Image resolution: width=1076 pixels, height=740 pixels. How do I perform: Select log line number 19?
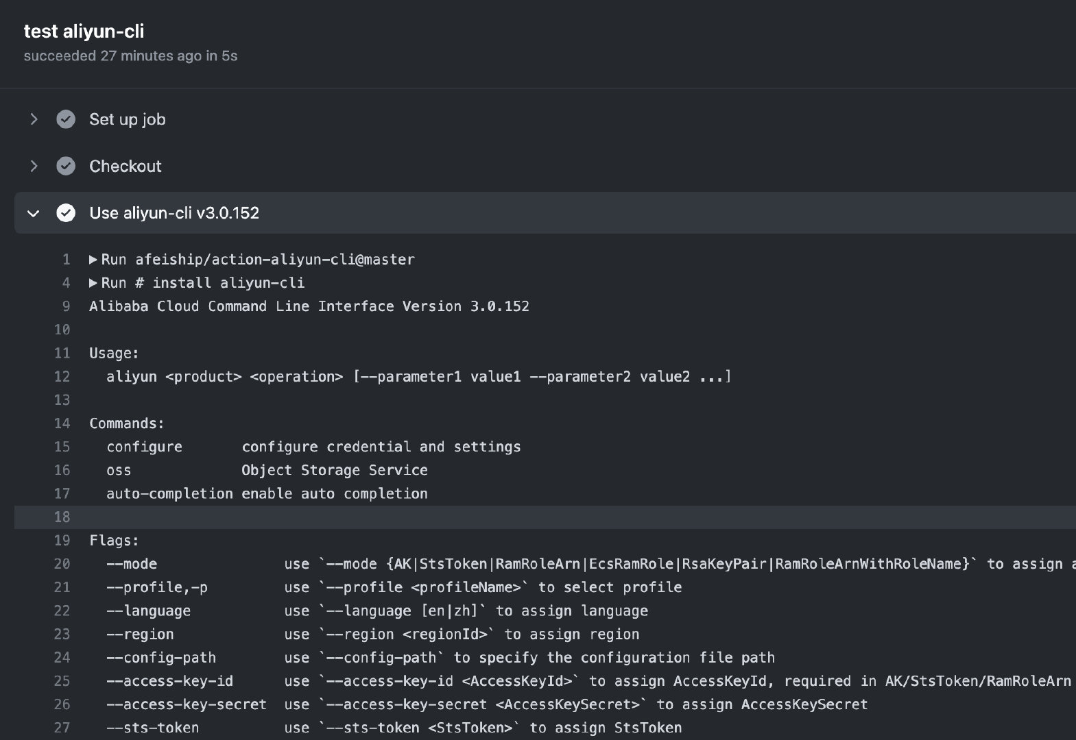62,541
